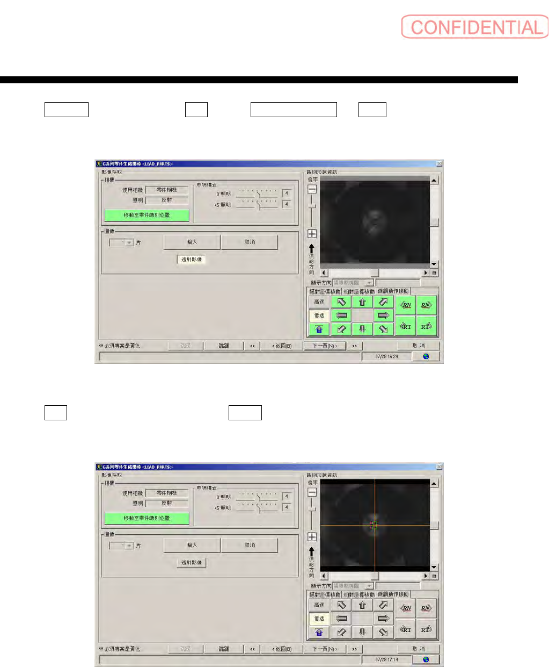Click counterclockwise RT button in upper window

pyautogui.click(x=406, y=326)
